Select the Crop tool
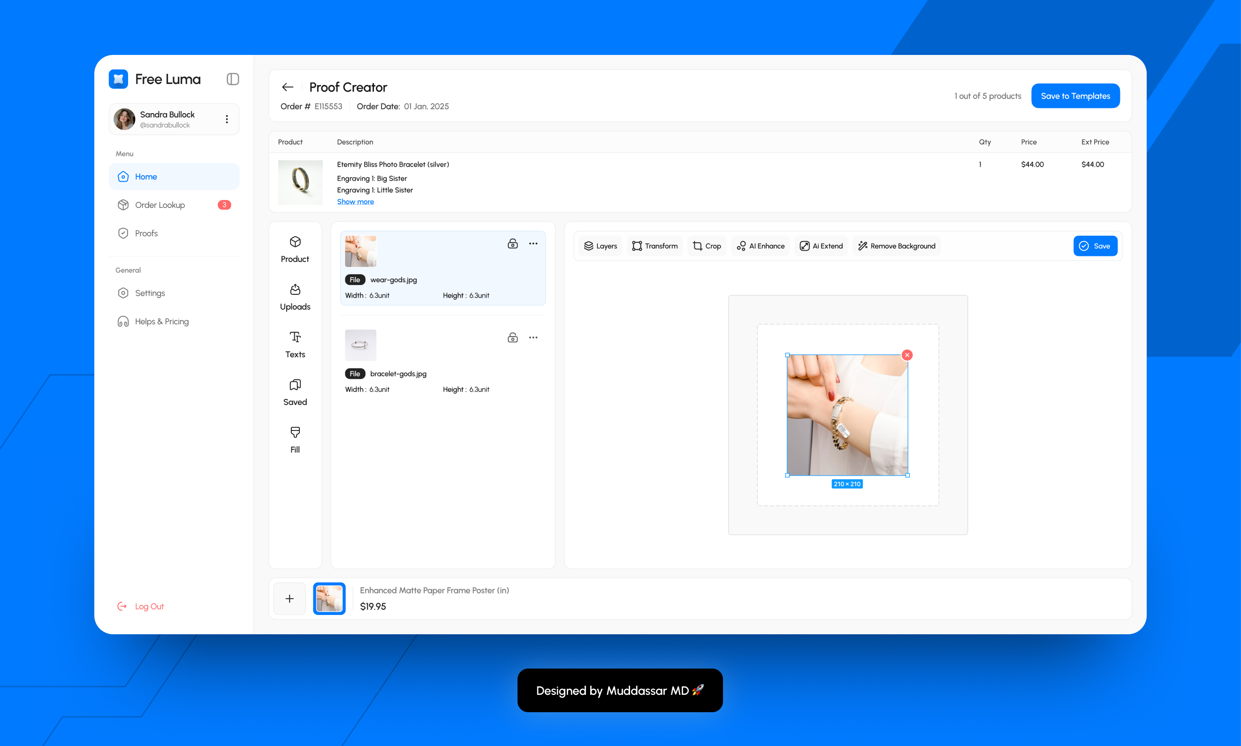Screen dimensions: 1241x746 [x=707, y=246]
